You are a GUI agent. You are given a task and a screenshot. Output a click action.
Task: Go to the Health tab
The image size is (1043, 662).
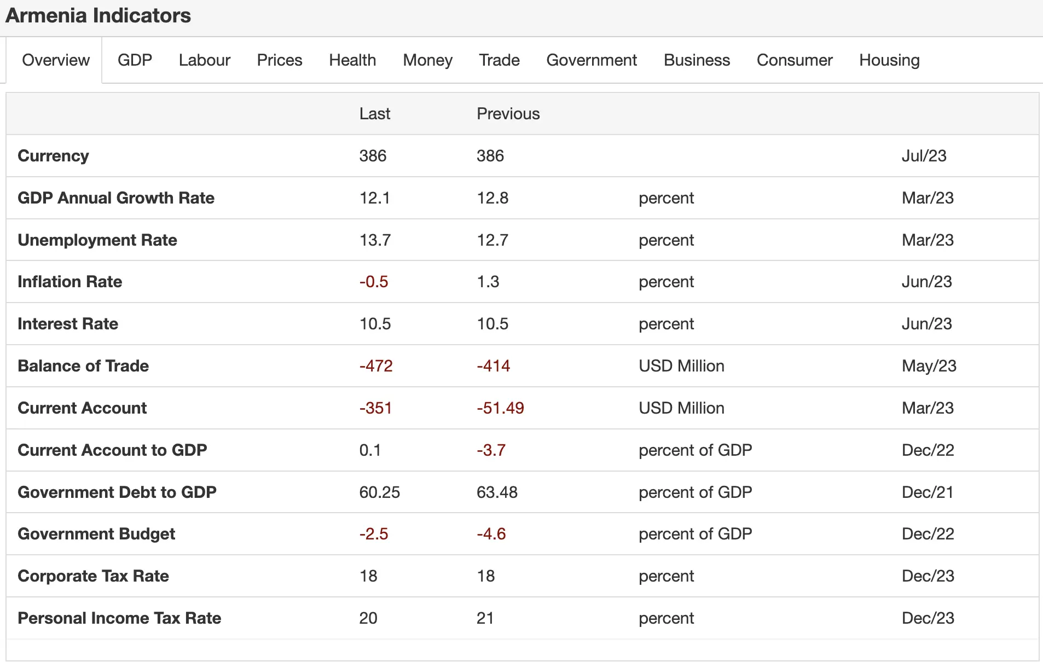pos(352,60)
